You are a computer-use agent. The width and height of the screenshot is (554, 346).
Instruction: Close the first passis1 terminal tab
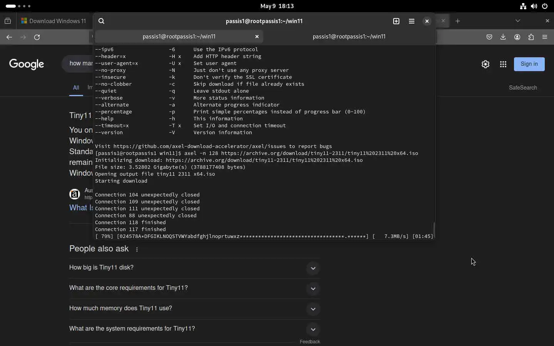point(257,37)
